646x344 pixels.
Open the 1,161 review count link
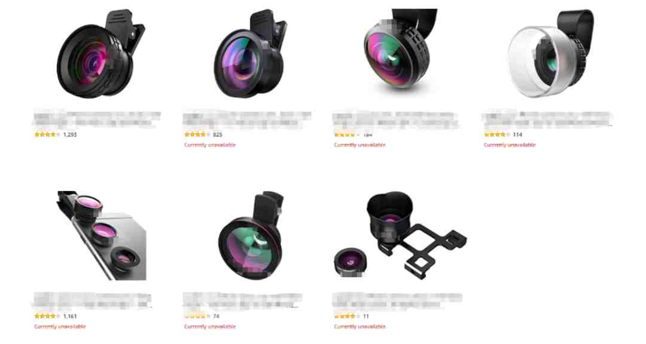(x=70, y=316)
